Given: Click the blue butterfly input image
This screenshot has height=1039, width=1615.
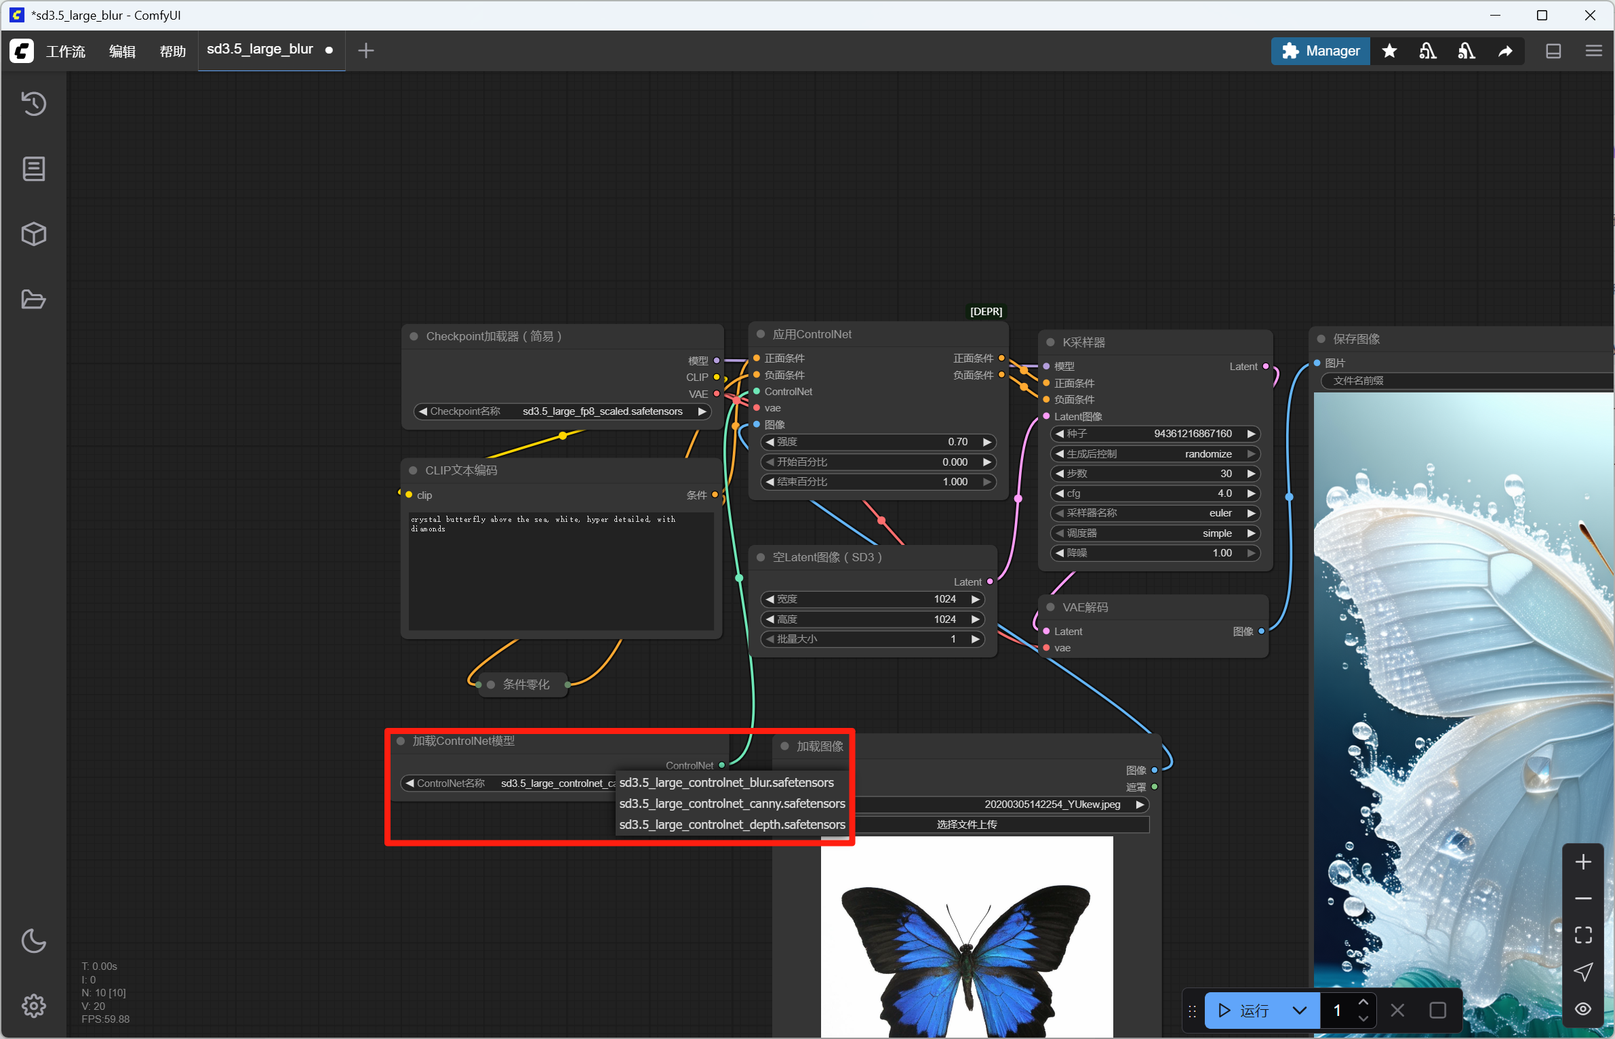Looking at the screenshot, I should tap(967, 937).
